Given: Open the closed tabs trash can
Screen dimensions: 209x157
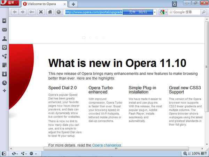Looking at the screenshot, I should [x=174, y=4].
